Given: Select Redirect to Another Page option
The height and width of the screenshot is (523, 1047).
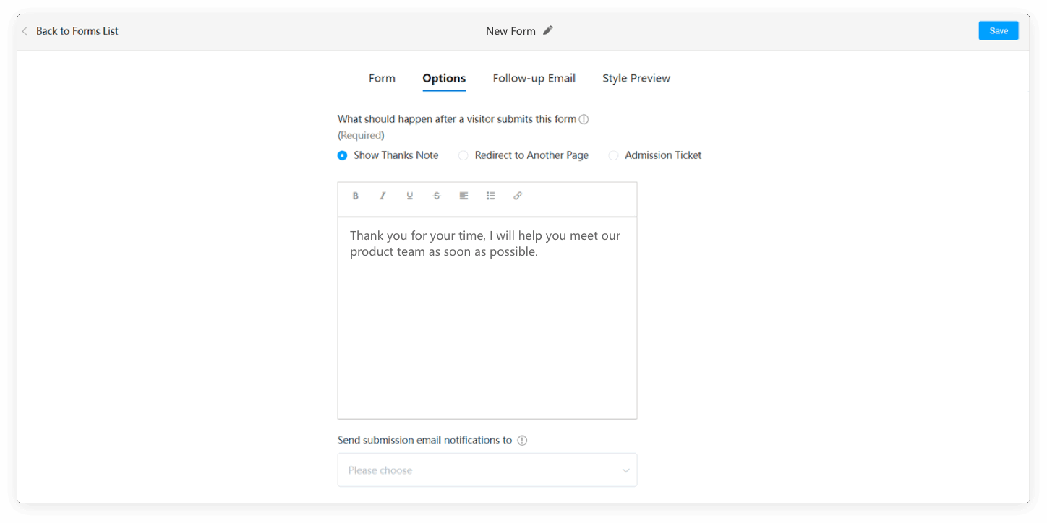Looking at the screenshot, I should tap(463, 155).
